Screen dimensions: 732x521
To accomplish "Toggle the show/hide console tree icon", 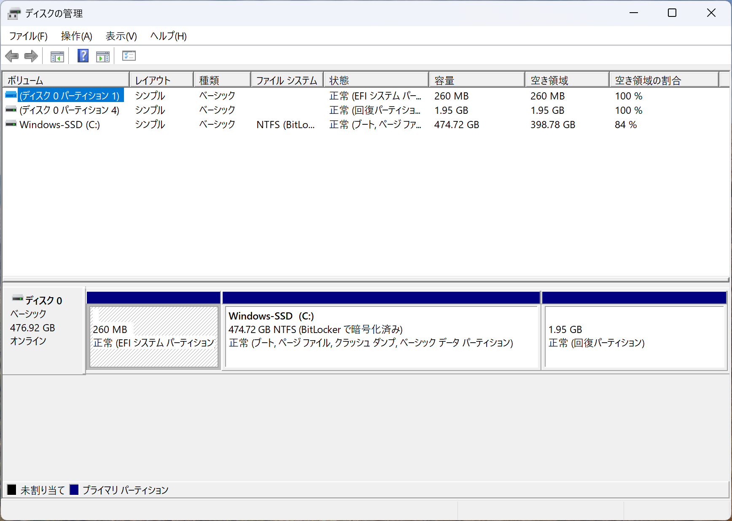I will (57, 56).
